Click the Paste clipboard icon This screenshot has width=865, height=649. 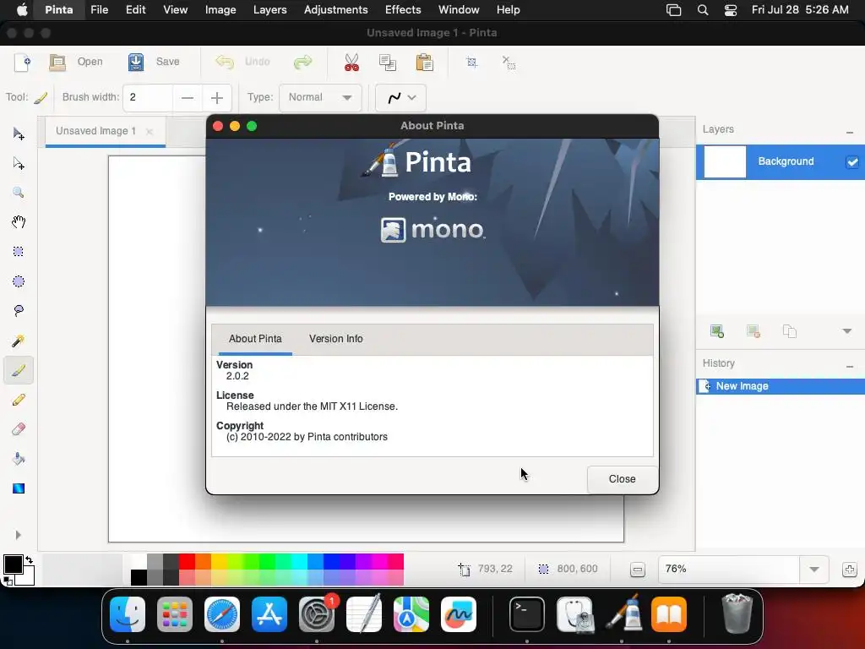[x=424, y=62]
